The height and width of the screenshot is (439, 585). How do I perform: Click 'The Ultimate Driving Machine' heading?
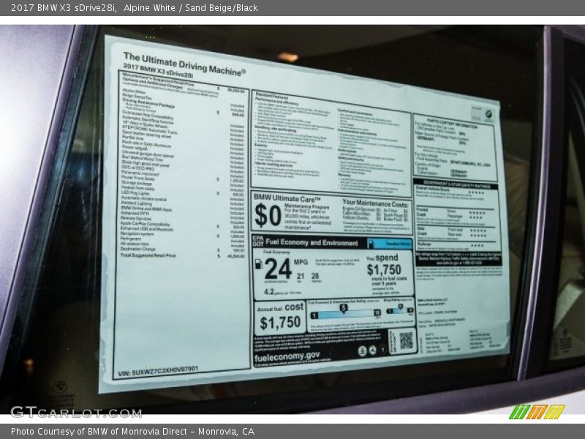184,63
